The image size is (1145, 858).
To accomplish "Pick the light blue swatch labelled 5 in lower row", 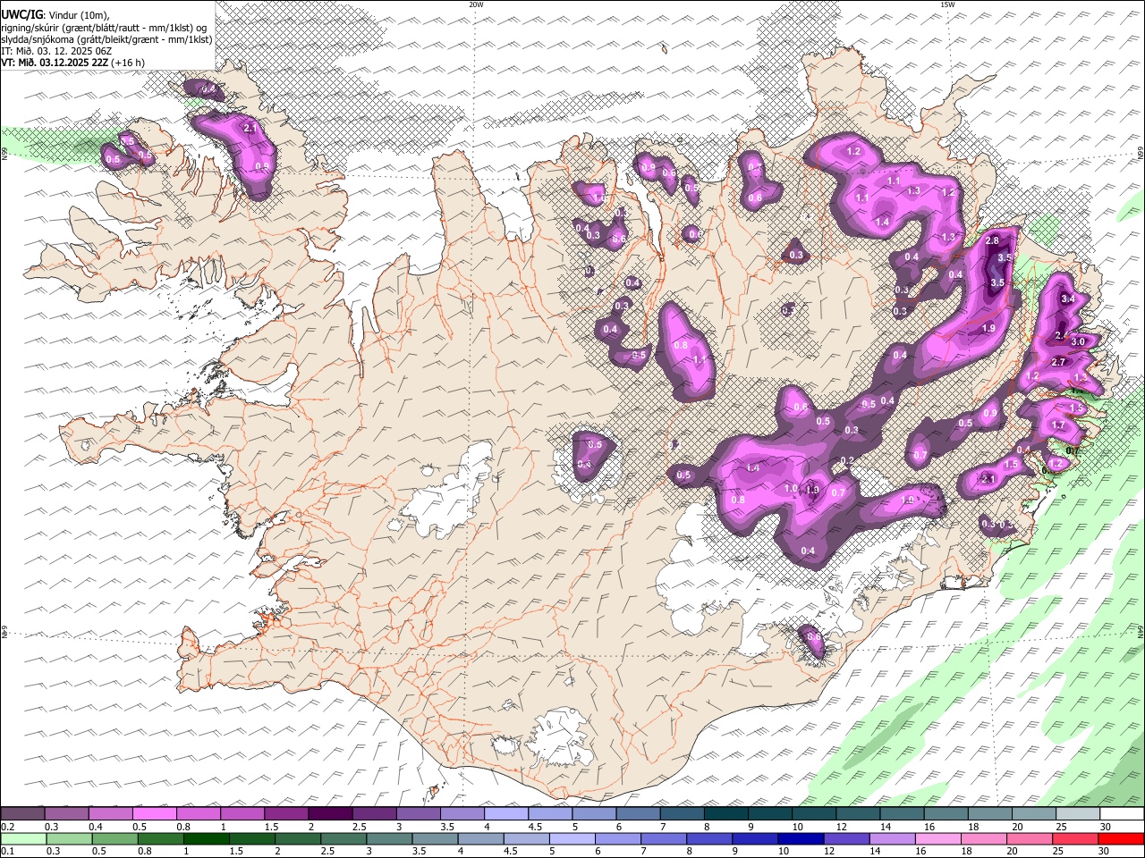I will pos(572,839).
